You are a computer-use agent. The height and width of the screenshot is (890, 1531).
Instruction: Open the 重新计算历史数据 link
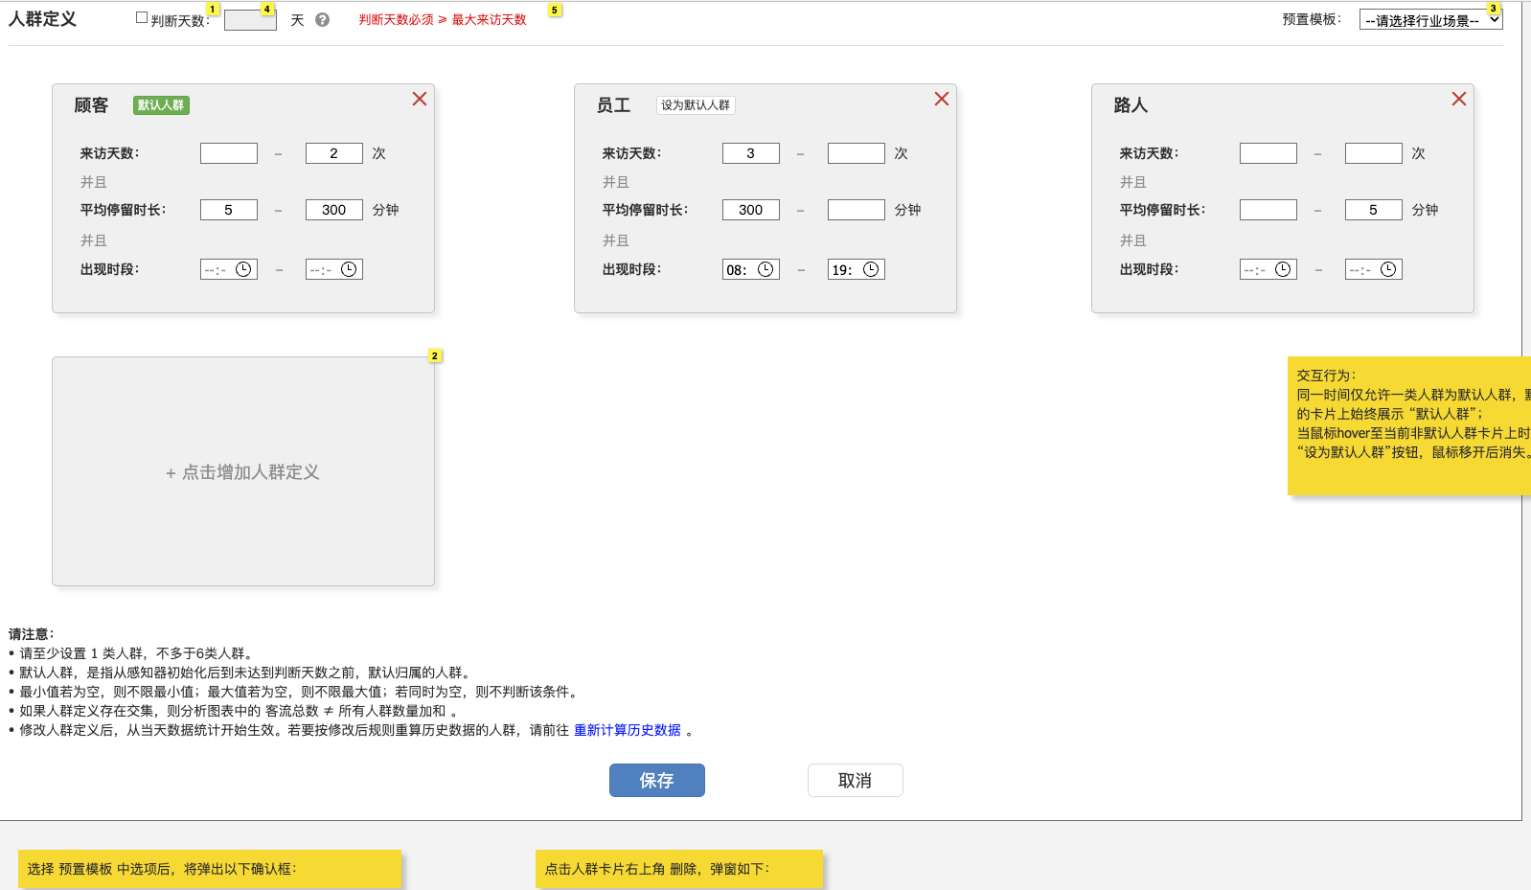[x=628, y=730]
